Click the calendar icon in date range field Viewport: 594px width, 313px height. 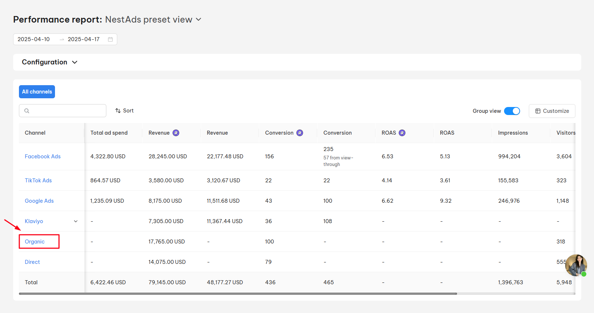click(x=110, y=39)
